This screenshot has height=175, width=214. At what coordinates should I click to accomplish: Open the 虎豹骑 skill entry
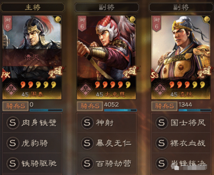(x=32, y=143)
